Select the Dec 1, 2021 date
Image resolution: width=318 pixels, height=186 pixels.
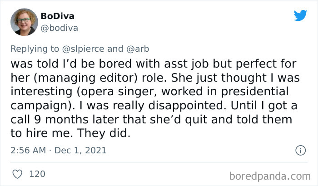pyautogui.click(x=81, y=150)
